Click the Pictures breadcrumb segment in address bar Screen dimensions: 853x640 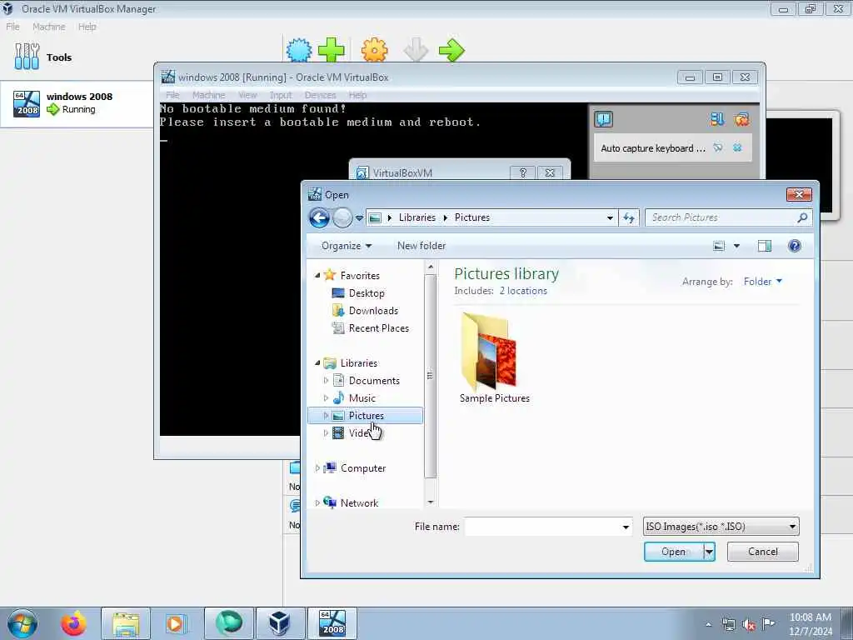point(472,217)
